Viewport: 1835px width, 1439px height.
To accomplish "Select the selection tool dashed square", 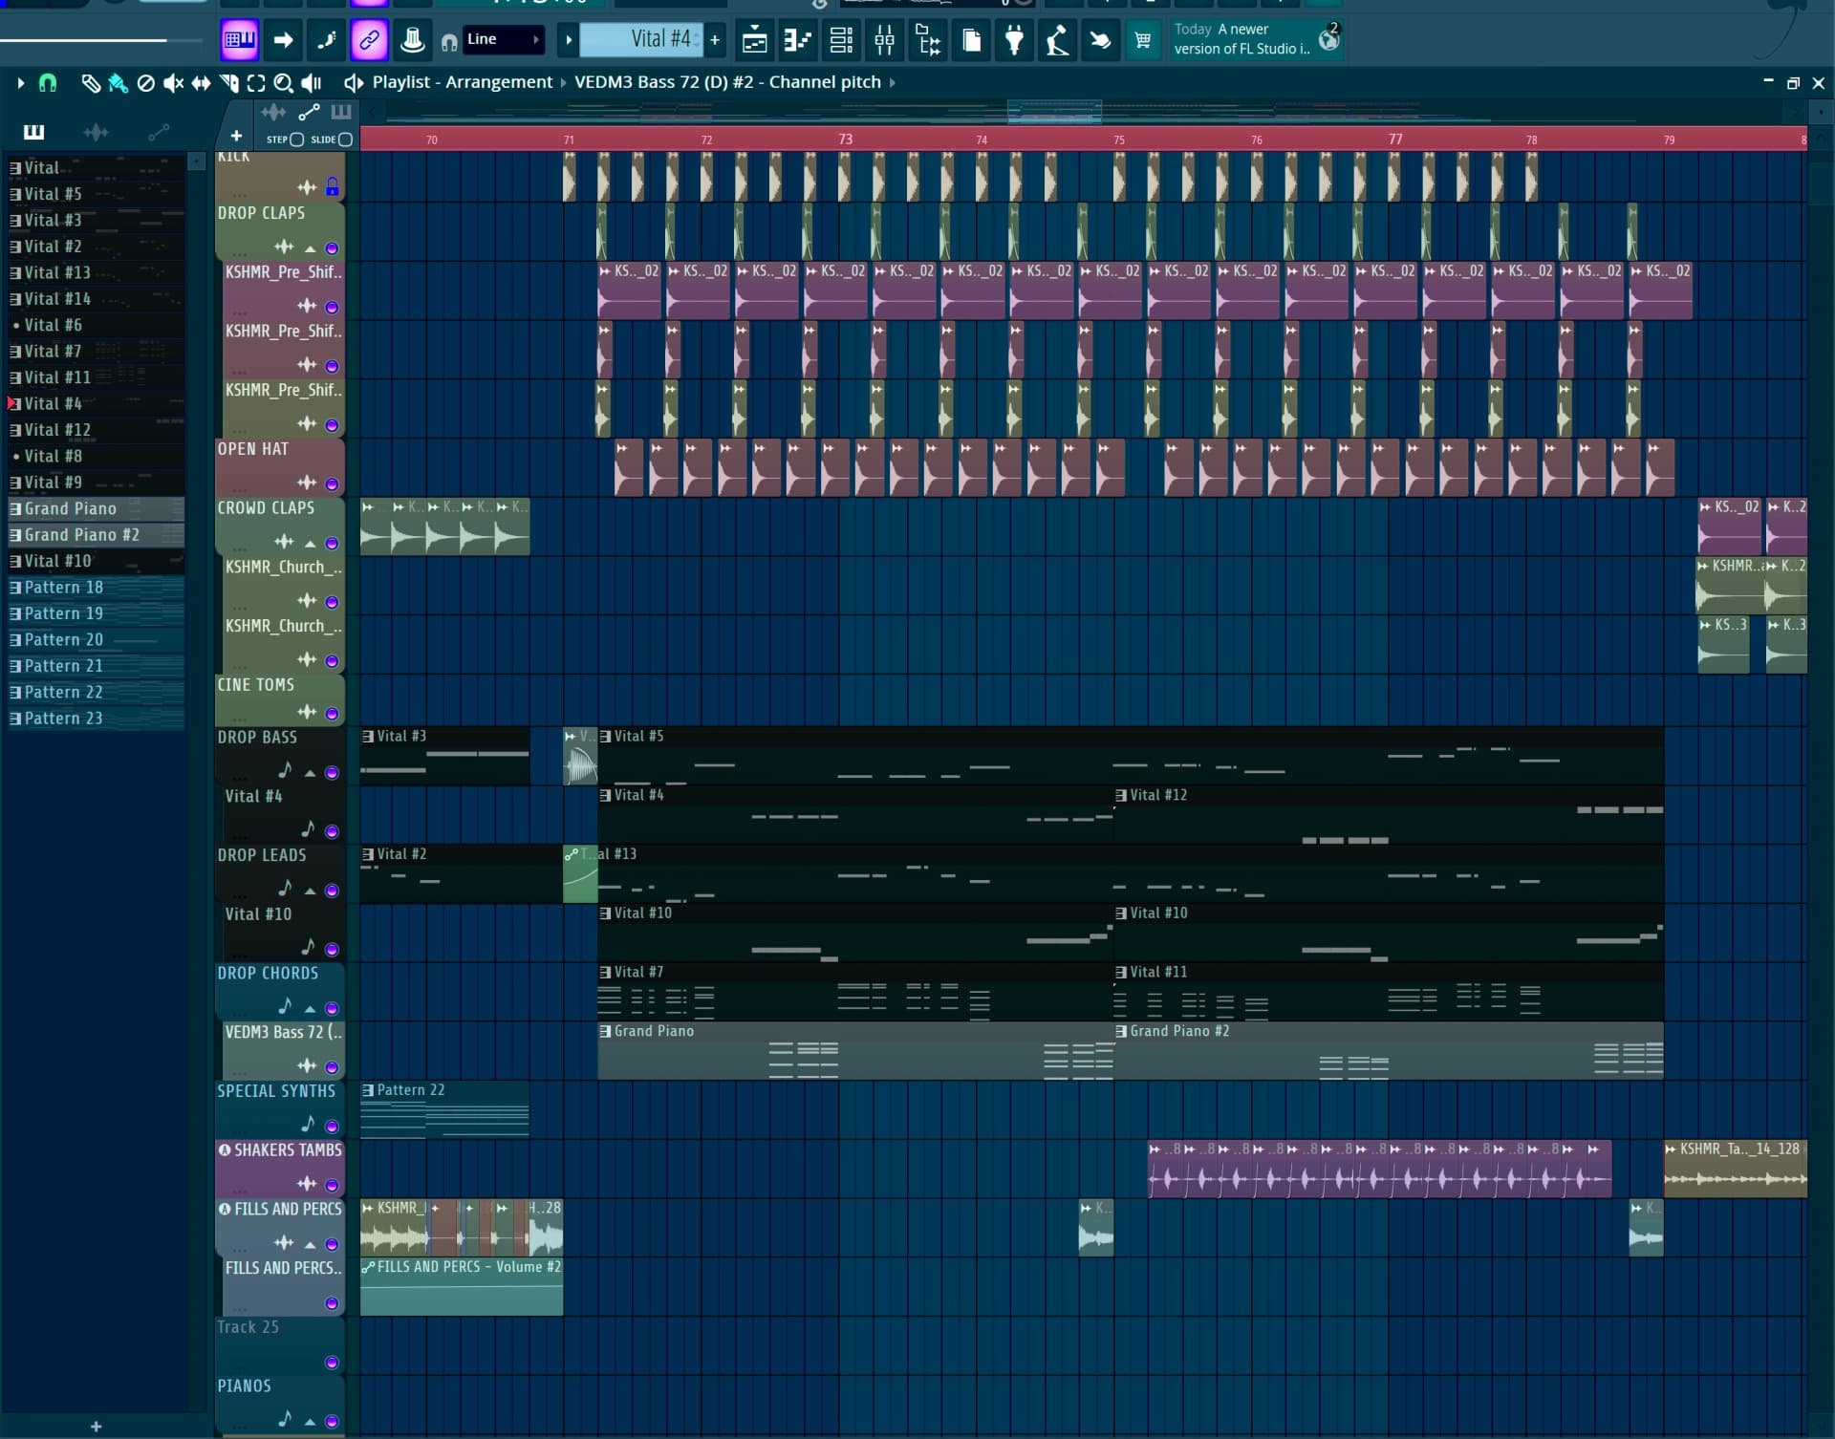I will click(x=256, y=83).
